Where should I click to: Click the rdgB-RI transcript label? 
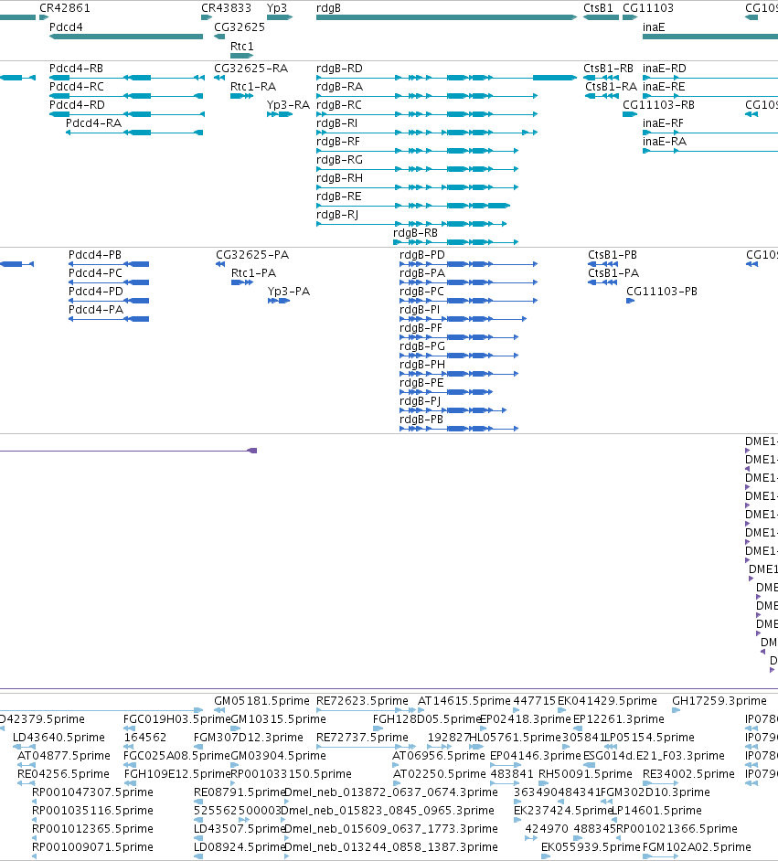pyautogui.click(x=336, y=123)
